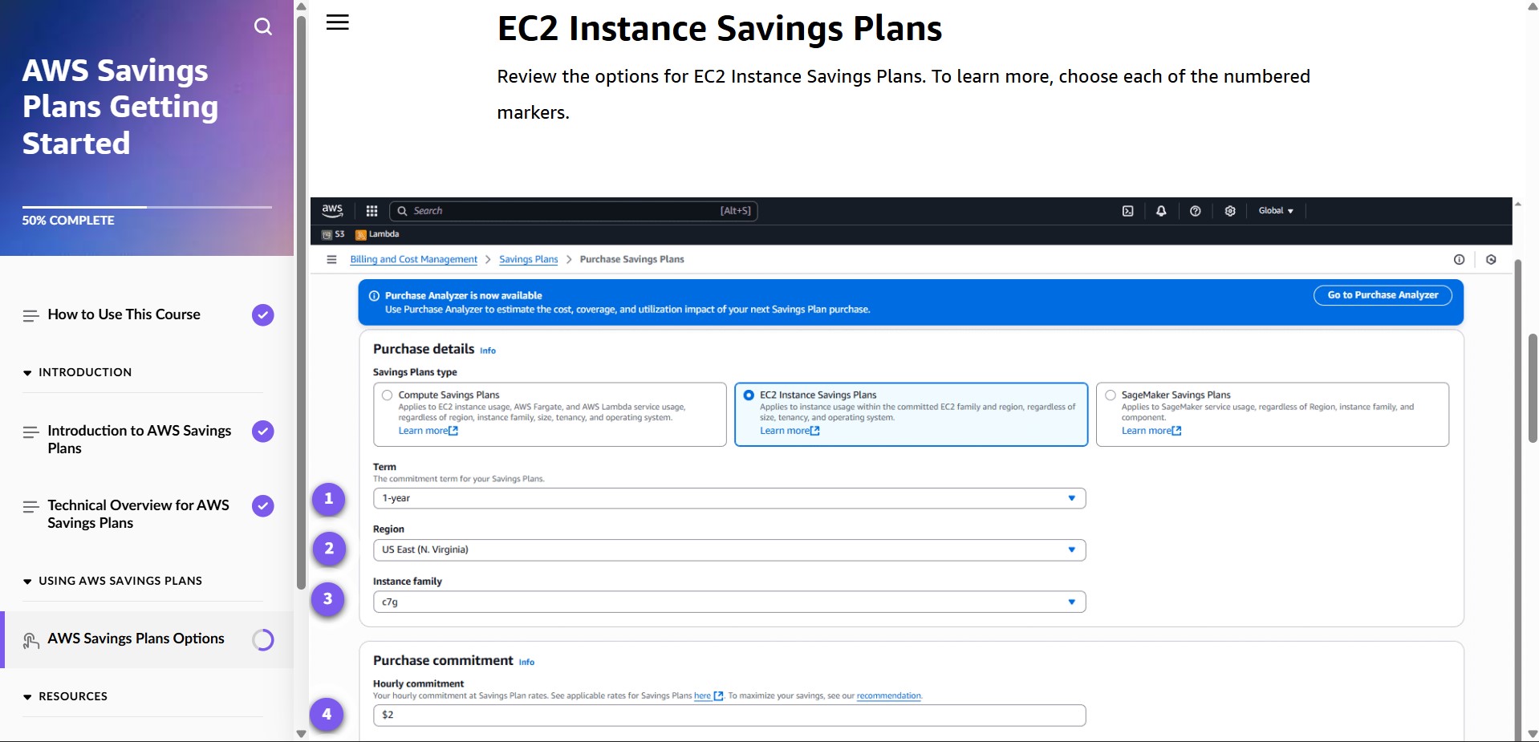The image size is (1539, 742).
Task: Expand the Instance family c7g dropdown
Action: click(x=729, y=602)
